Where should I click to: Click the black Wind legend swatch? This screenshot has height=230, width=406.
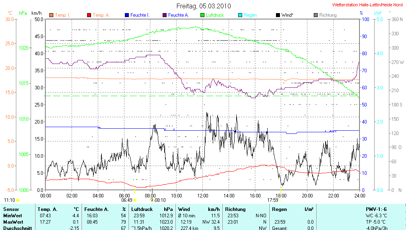click(278, 15)
